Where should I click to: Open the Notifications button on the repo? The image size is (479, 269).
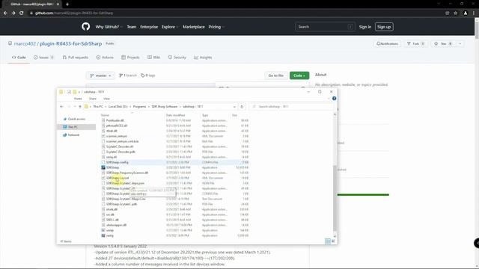pyautogui.click(x=388, y=43)
